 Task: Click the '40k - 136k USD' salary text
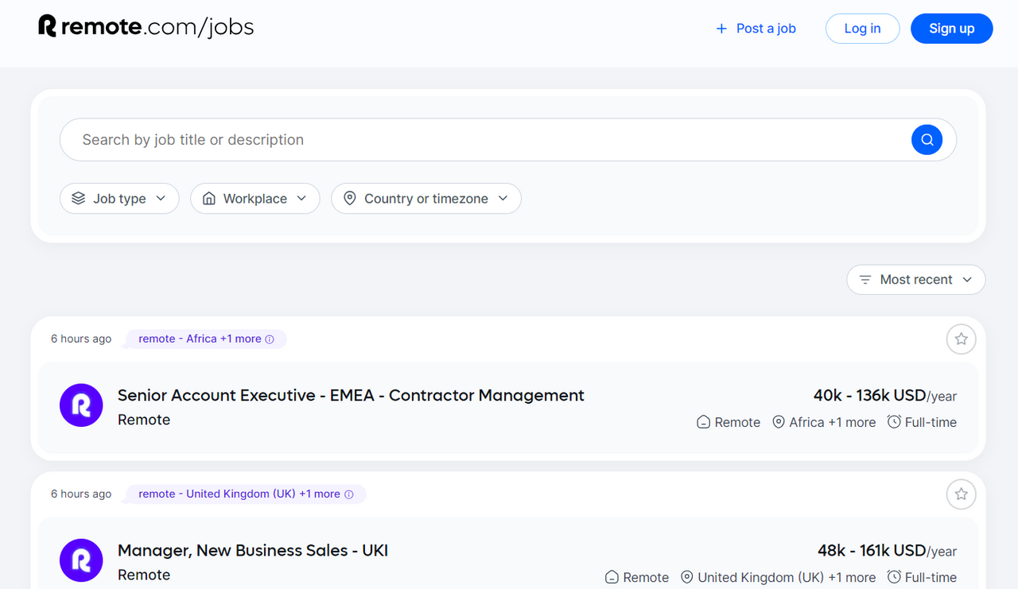tap(870, 396)
